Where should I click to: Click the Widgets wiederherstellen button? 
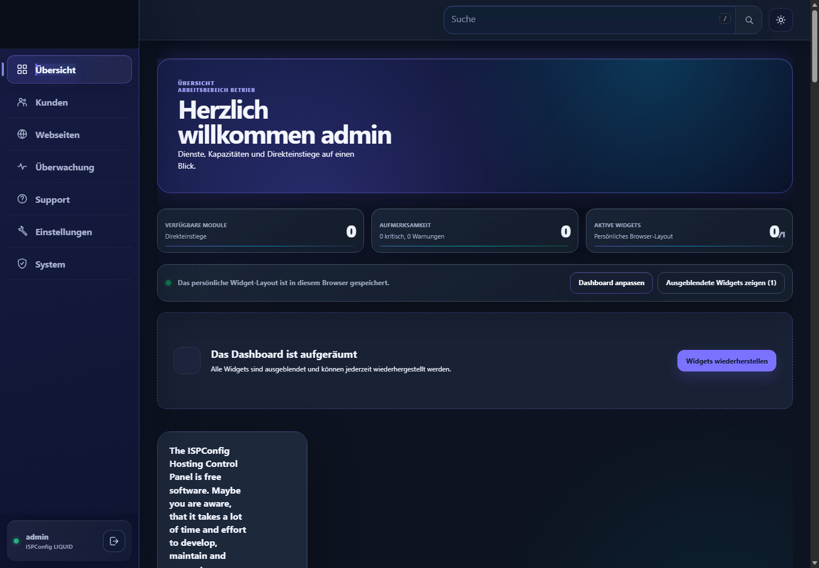(727, 361)
